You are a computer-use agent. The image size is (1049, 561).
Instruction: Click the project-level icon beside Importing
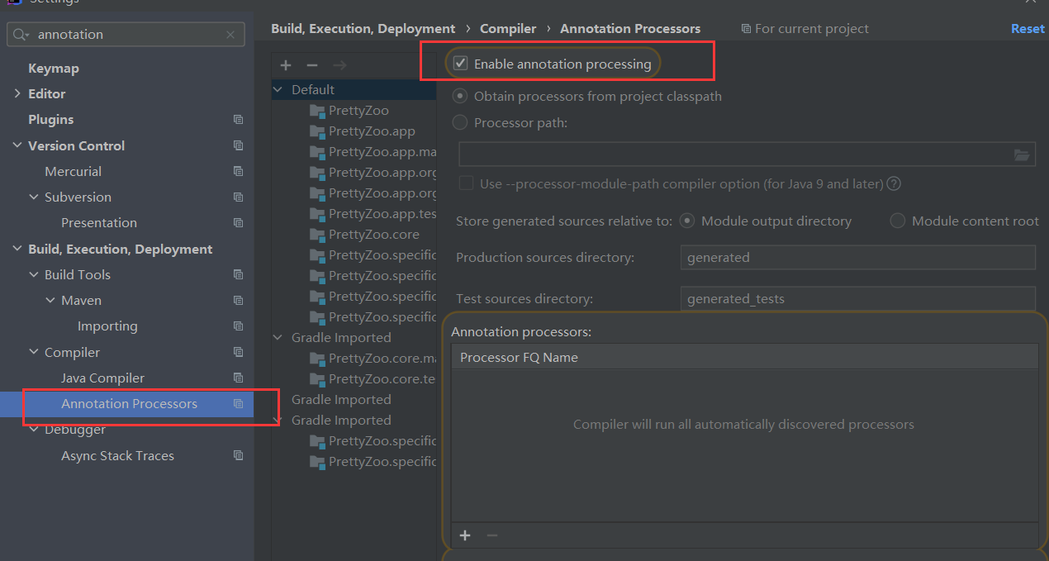click(238, 326)
